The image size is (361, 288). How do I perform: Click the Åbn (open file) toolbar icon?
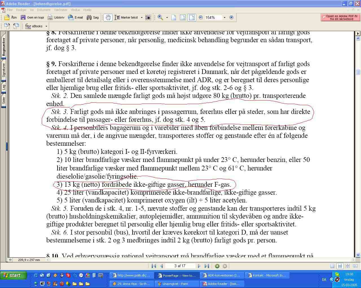point(11,17)
